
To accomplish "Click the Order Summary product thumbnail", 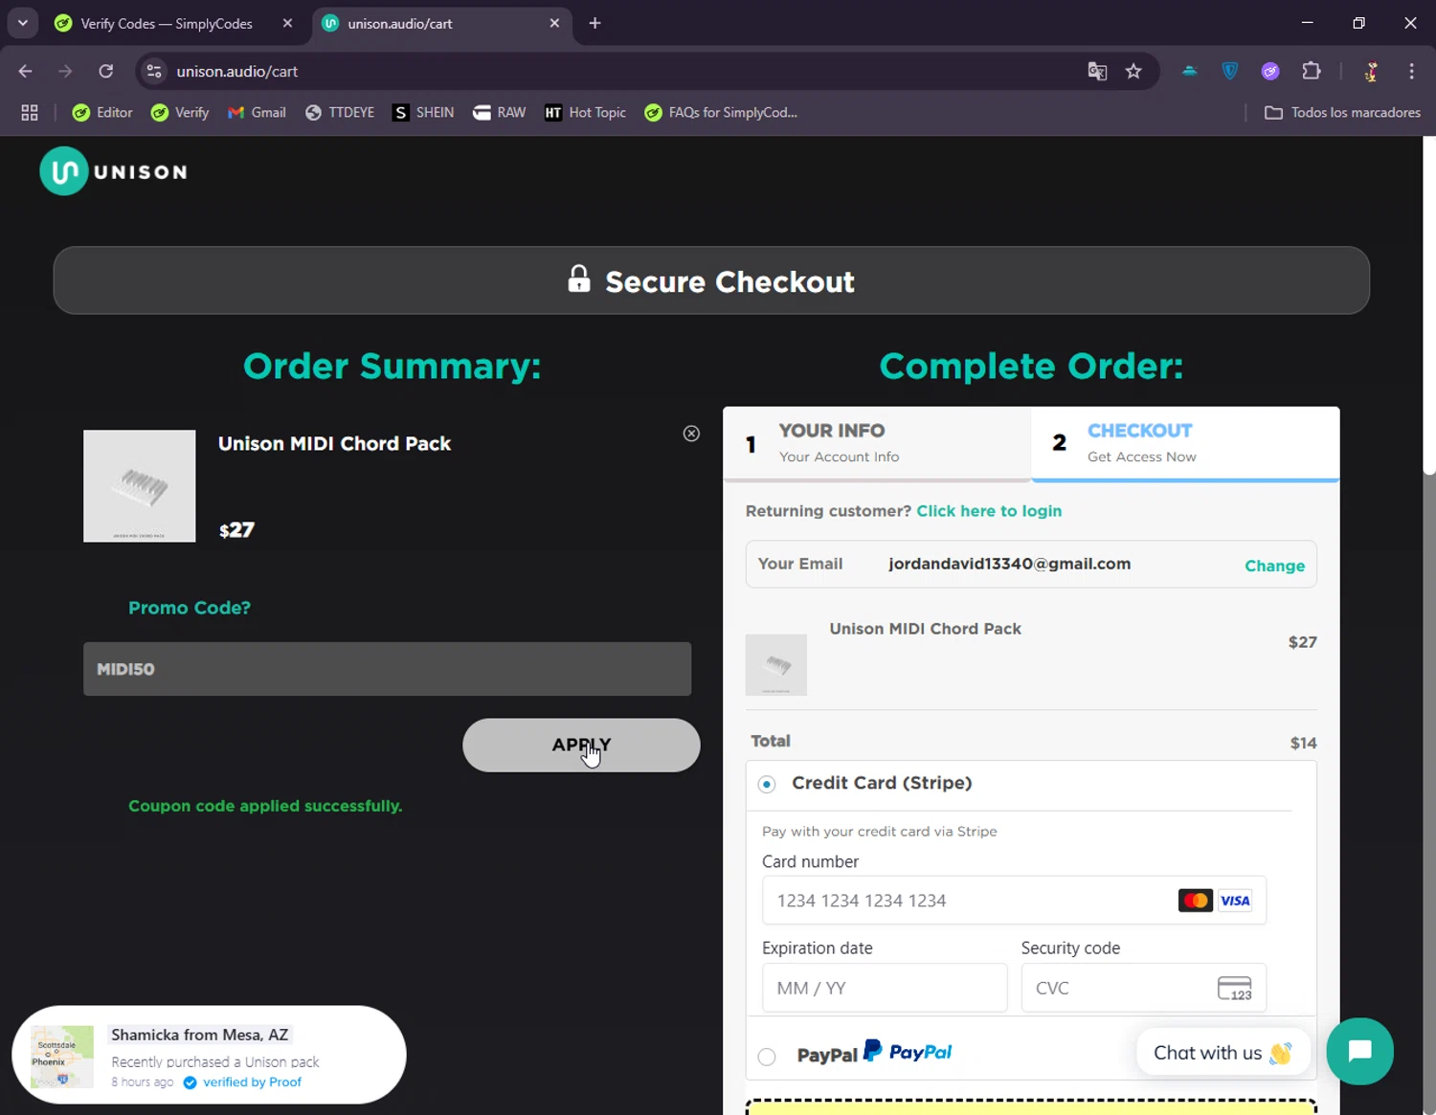I will 140,486.
